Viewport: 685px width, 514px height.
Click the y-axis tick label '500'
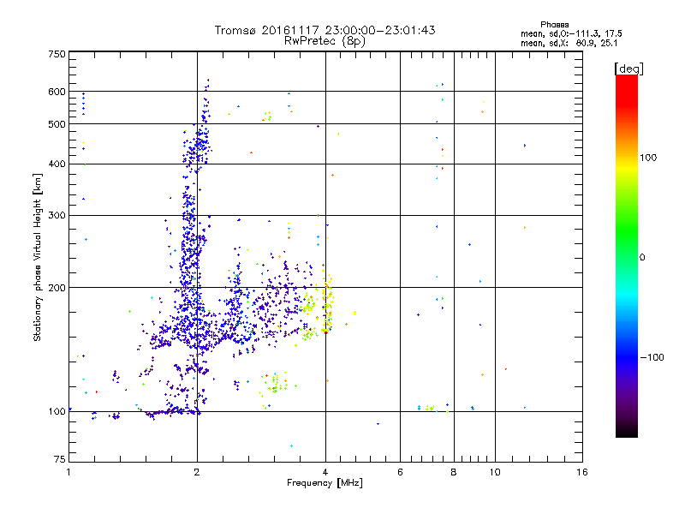57,124
